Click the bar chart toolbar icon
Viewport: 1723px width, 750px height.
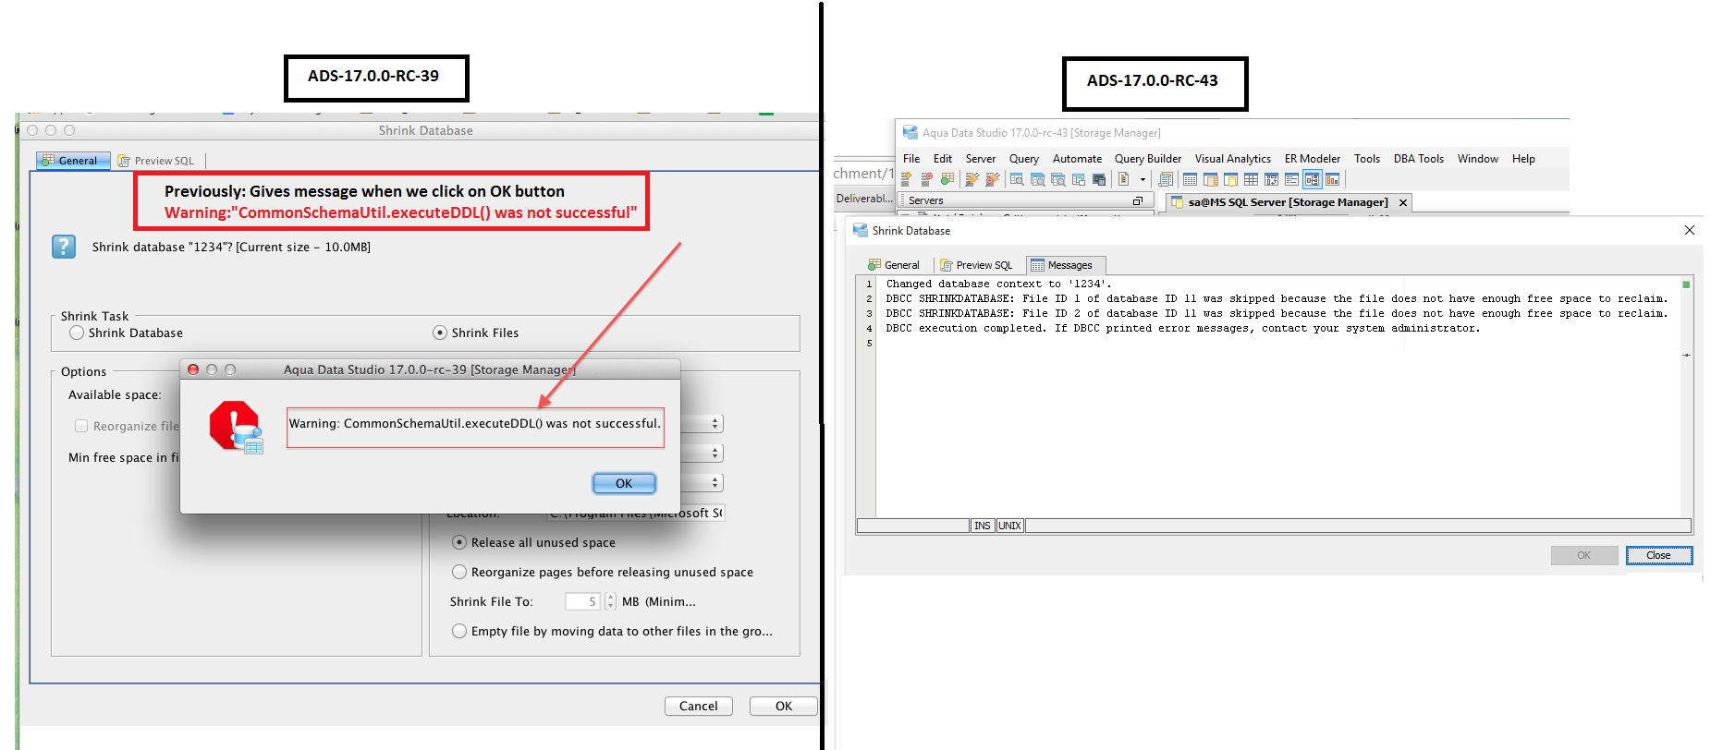tap(1332, 179)
